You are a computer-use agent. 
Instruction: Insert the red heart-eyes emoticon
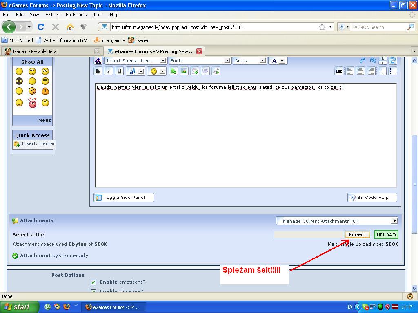pos(32,103)
